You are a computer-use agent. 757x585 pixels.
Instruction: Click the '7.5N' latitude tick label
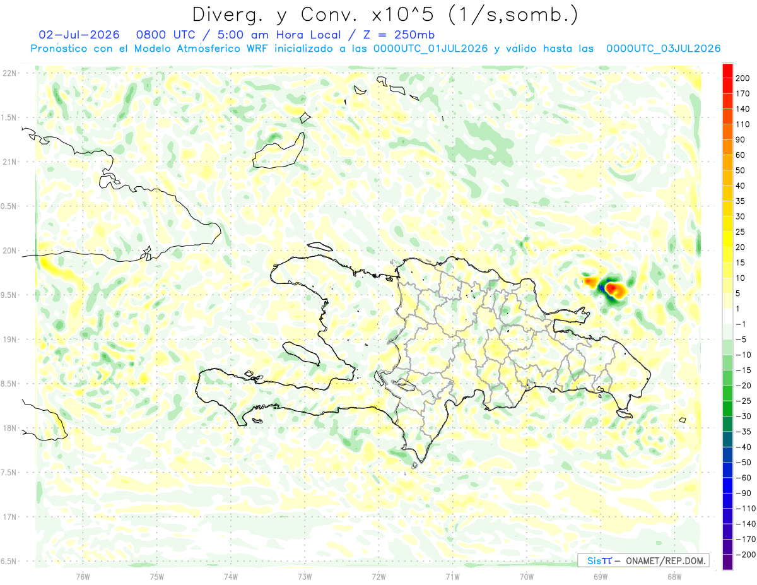coord(9,472)
